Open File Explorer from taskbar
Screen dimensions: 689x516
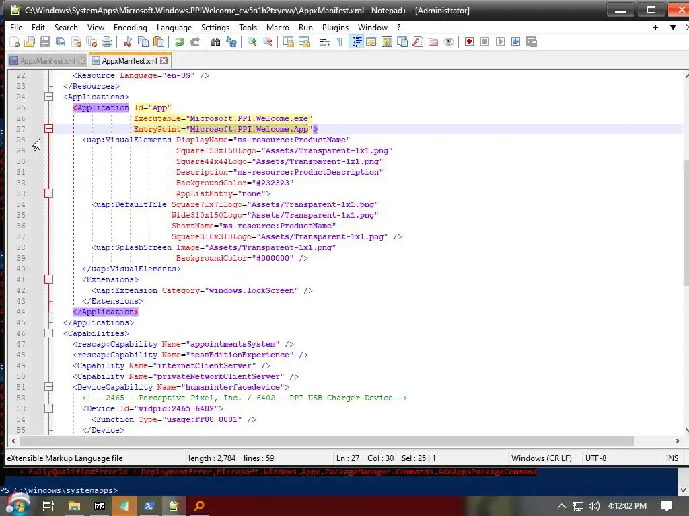[74, 506]
